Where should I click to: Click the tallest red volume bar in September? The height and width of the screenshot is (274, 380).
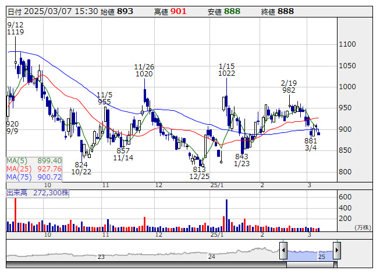click(x=16, y=215)
